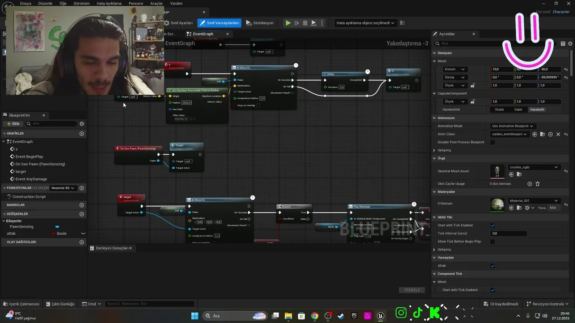Open the Araçlar menu
The height and width of the screenshot is (323, 575).
coord(156,4)
